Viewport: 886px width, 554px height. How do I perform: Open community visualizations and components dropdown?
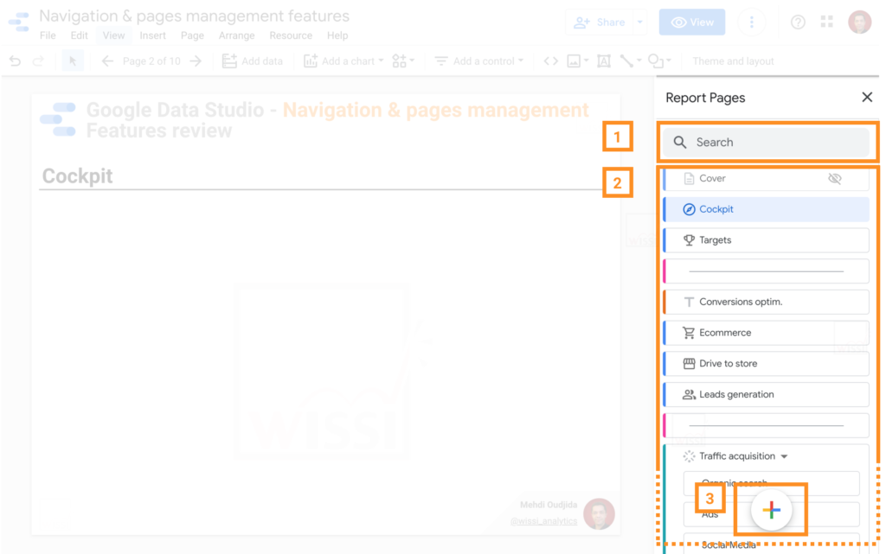point(403,60)
